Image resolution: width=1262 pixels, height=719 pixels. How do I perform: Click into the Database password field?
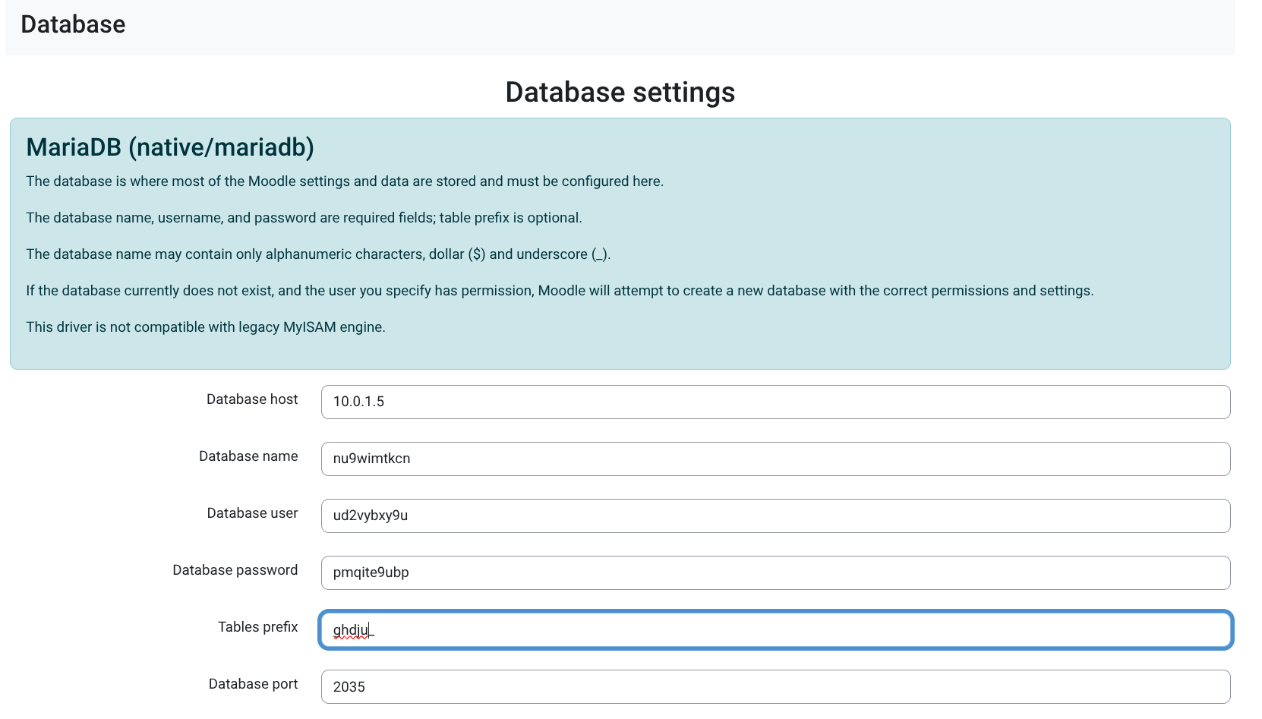click(775, 572)
